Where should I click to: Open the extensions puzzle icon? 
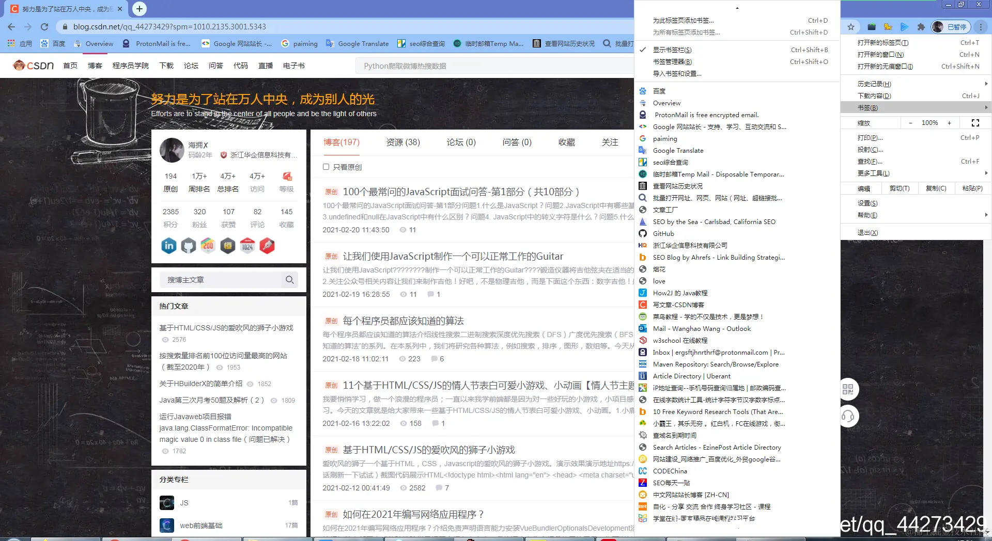(x=921, y=27)
